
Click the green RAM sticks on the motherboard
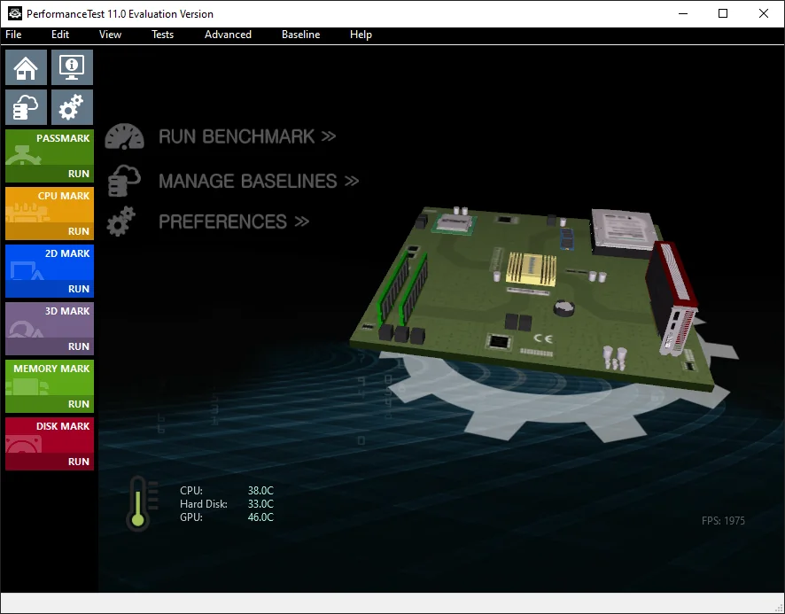402,291
